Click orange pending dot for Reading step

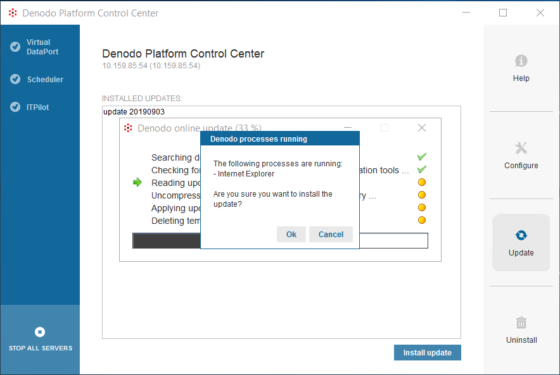click(x=421, y=182)
